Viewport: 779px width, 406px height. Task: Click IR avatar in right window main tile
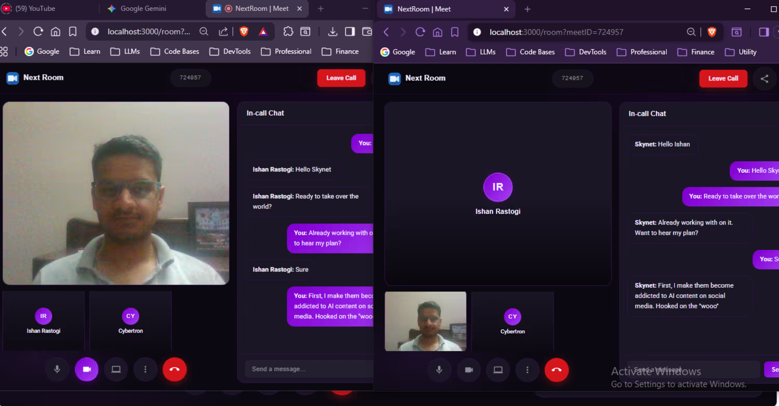[498, 187]
